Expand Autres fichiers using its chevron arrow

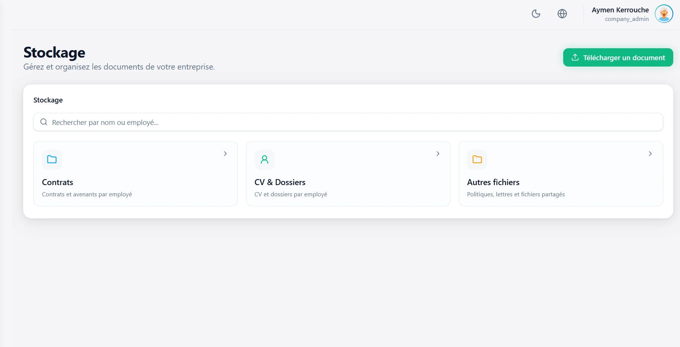tap(650, 154)
